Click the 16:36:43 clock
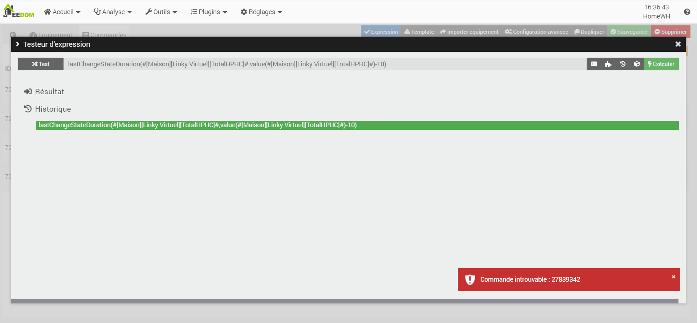Viewport: 697px width, 323px height. coord(656,7)
